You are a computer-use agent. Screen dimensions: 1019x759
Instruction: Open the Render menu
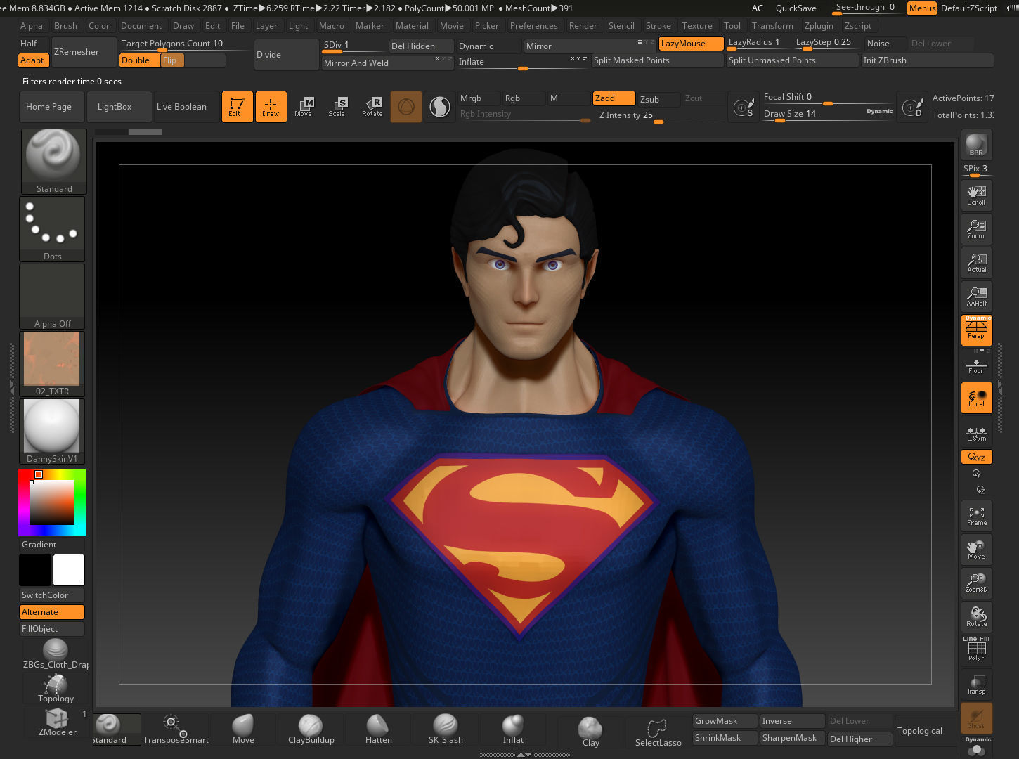tap(583, 26)
